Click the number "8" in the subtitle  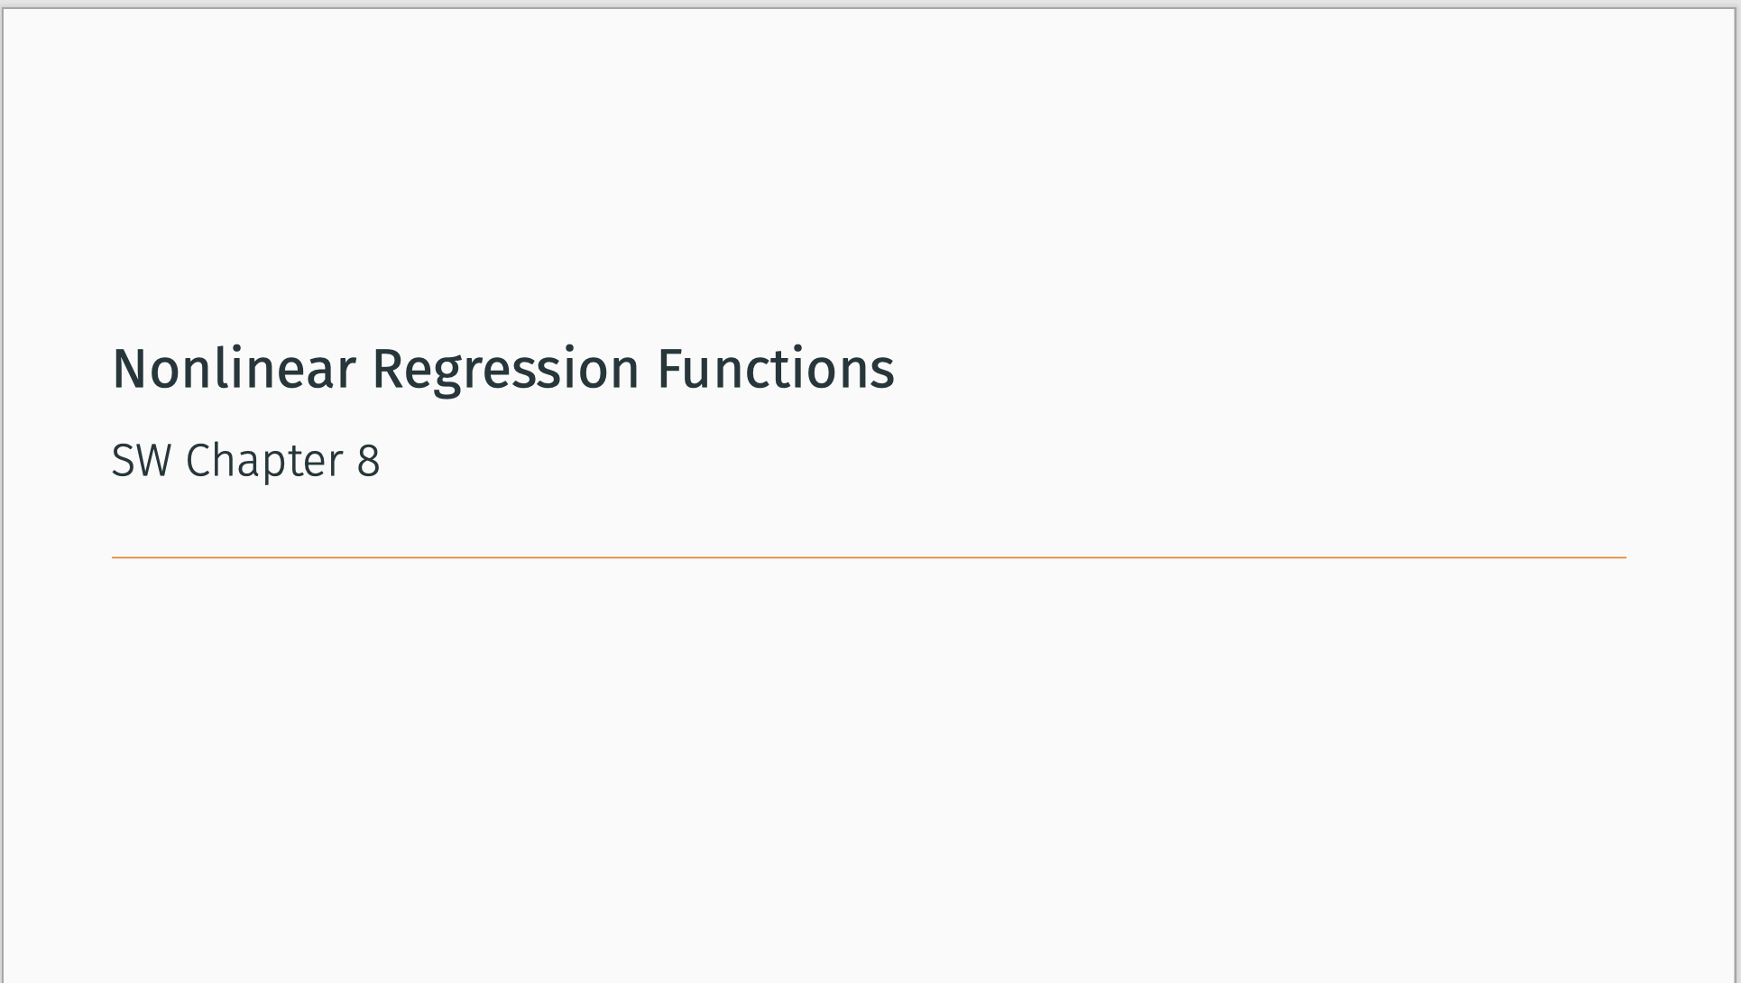368,461
